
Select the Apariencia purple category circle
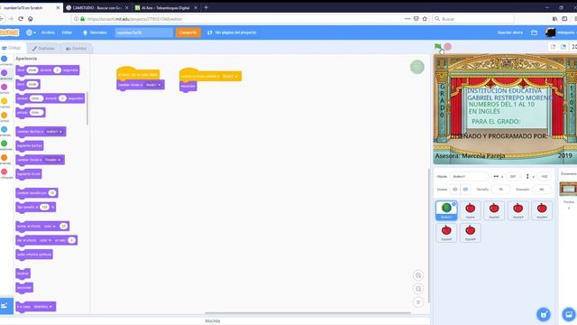pos(4,73)
